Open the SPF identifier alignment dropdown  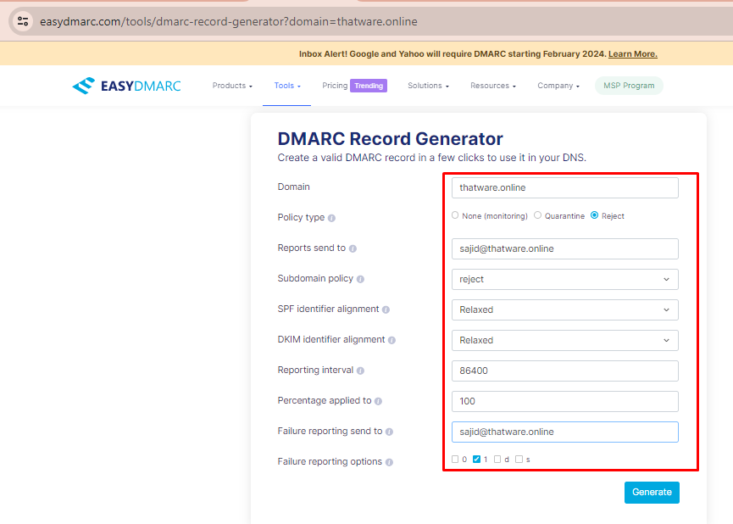click(564, 309)
